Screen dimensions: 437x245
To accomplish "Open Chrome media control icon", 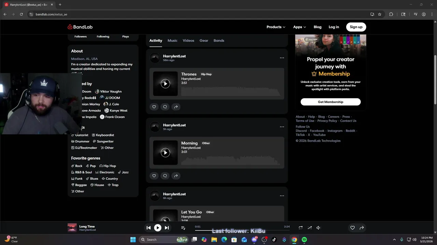I will (x=415, y=14).
